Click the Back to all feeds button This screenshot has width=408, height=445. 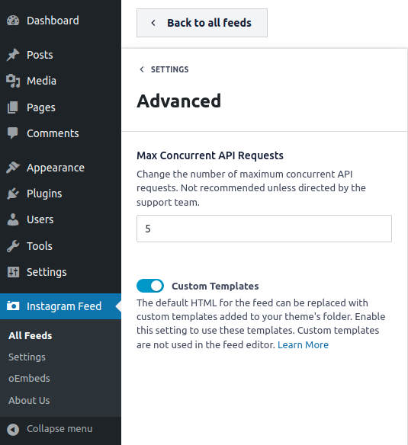(202, 23)
